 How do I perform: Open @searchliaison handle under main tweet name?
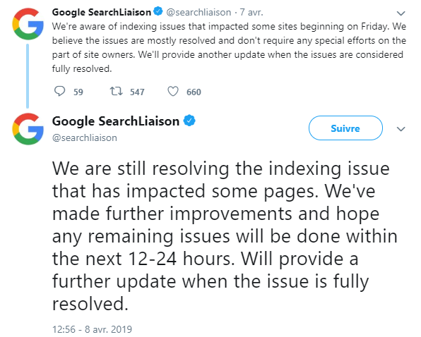[85, 137]
